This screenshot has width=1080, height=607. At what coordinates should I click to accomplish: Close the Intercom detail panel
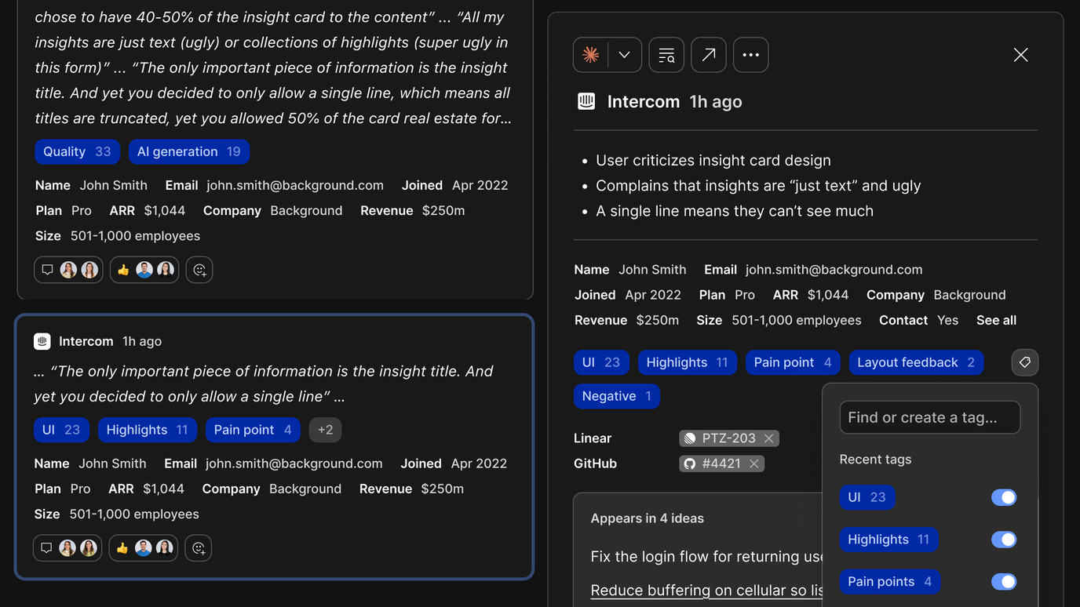coord(1020,55)
